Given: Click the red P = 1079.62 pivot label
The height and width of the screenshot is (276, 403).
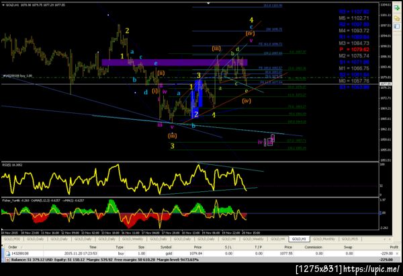Looking at the screenshot, I should [x=354, y=50].
